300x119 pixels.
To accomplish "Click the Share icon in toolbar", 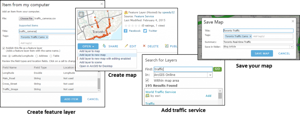I will pos(104,46).
